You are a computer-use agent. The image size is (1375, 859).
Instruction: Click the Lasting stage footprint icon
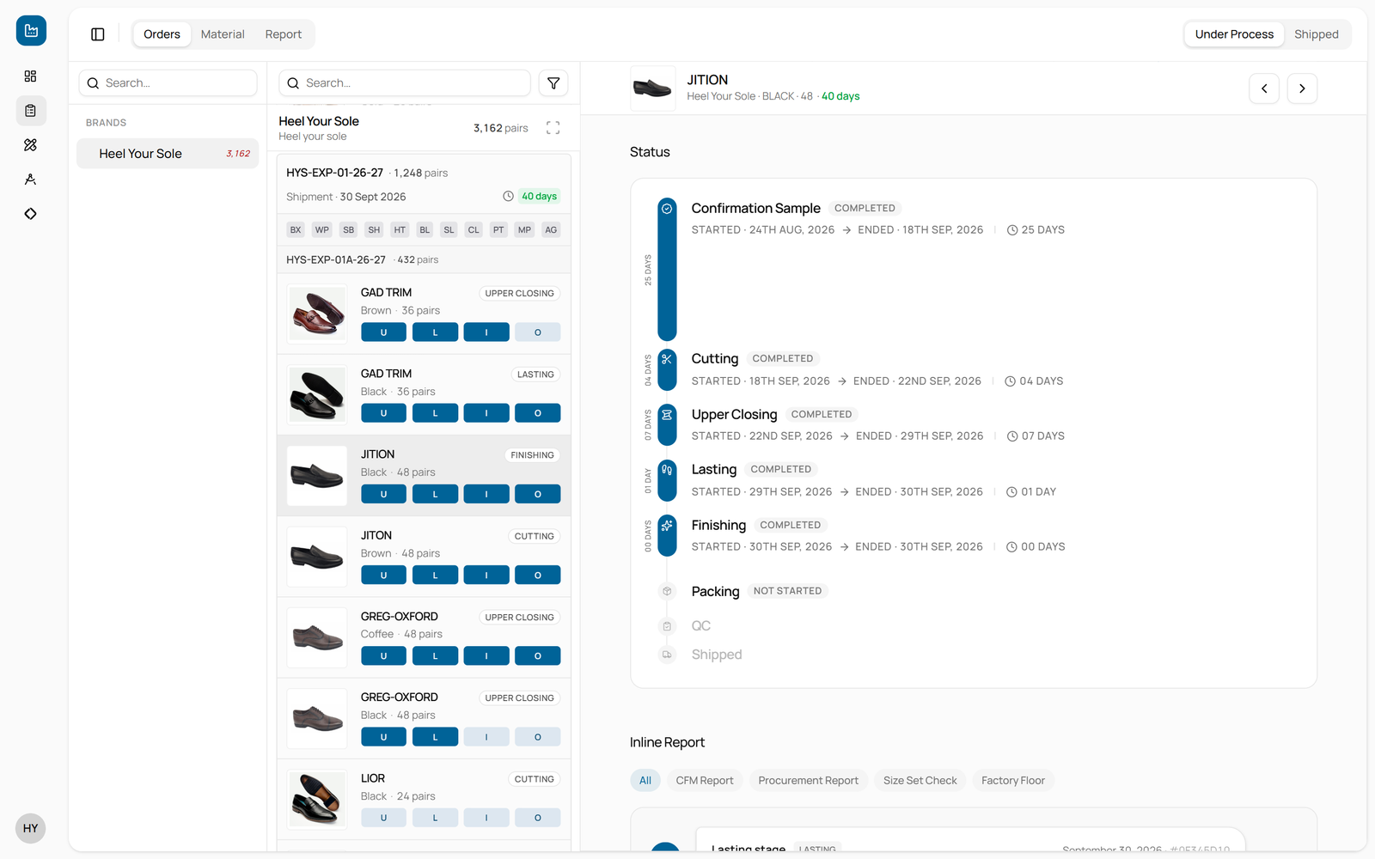pyautogui.click(x=667, y=470)
